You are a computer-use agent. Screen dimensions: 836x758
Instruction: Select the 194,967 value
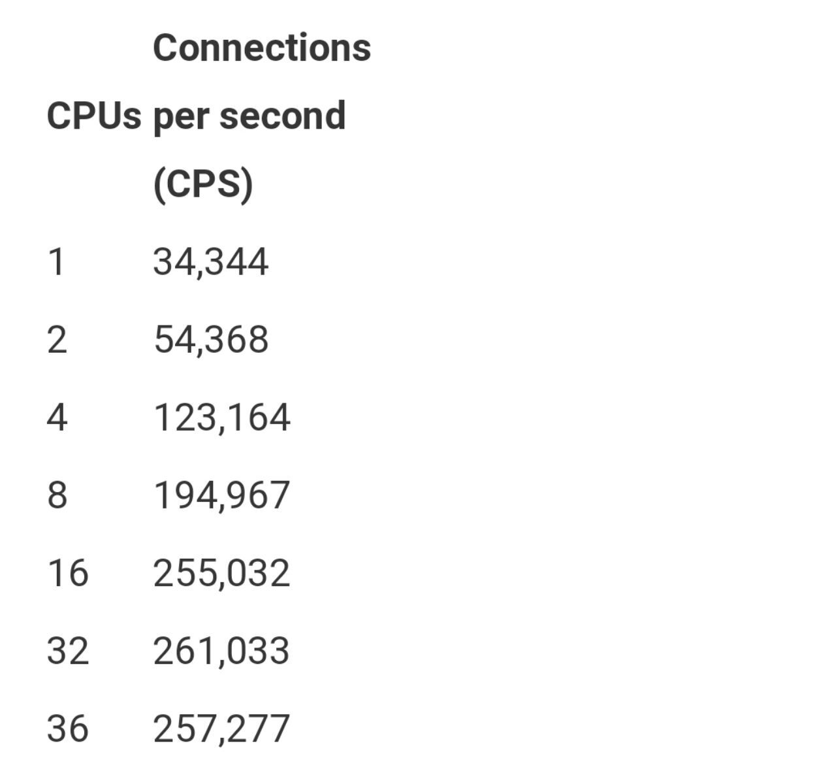221,495
